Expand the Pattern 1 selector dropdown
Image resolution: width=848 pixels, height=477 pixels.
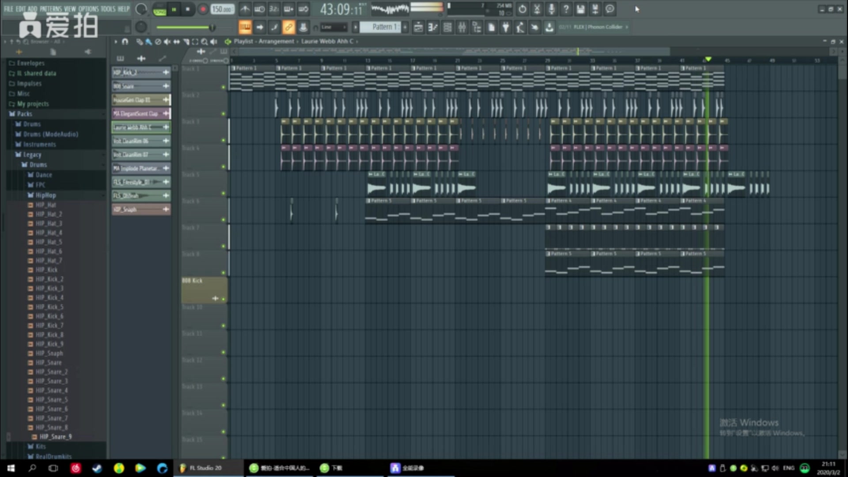pyautogui.click(x=383, y=27)
